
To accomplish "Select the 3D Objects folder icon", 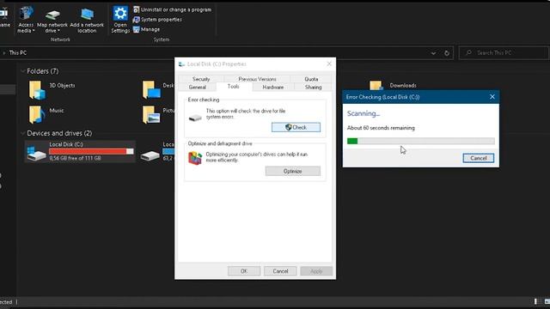I will (x=37, y=90).
